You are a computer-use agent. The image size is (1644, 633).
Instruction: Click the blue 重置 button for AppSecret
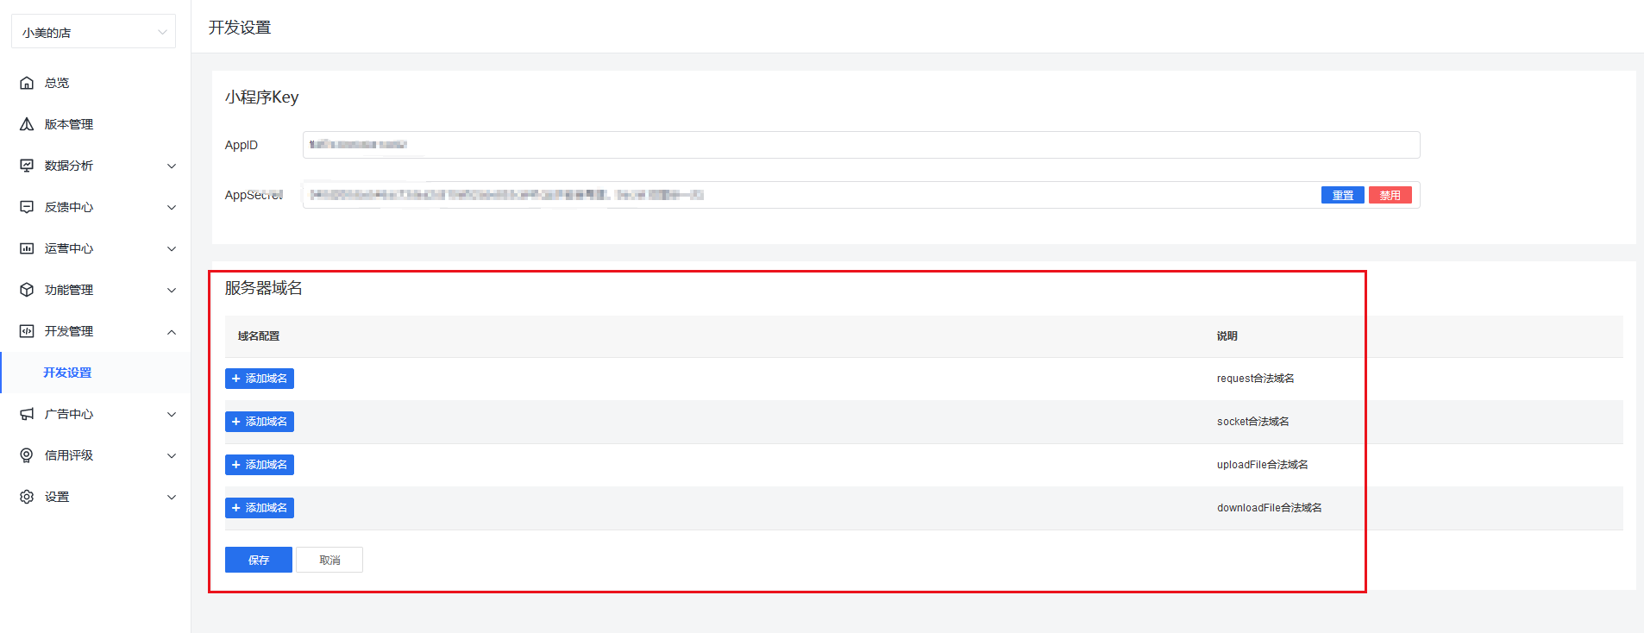coord(1342,195)
